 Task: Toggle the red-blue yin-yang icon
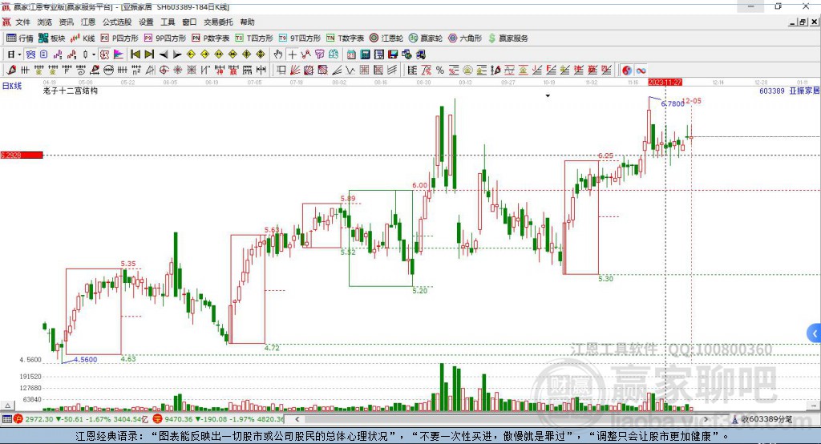point(626,71)
